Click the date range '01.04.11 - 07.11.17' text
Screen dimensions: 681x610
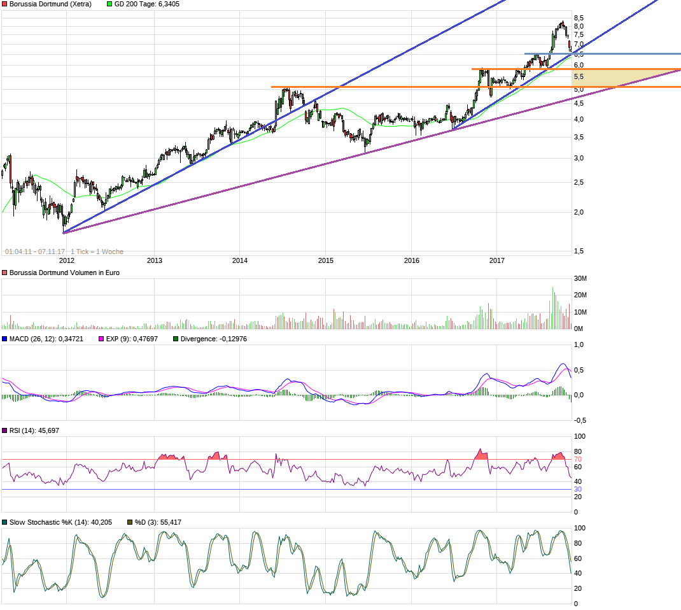[35, 252]
